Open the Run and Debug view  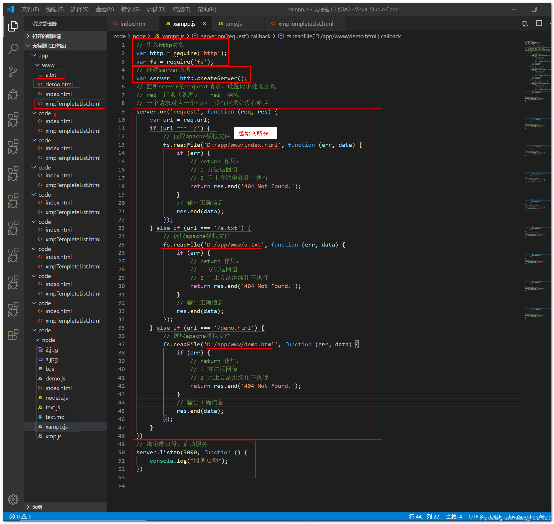click(x=13, y=94)
